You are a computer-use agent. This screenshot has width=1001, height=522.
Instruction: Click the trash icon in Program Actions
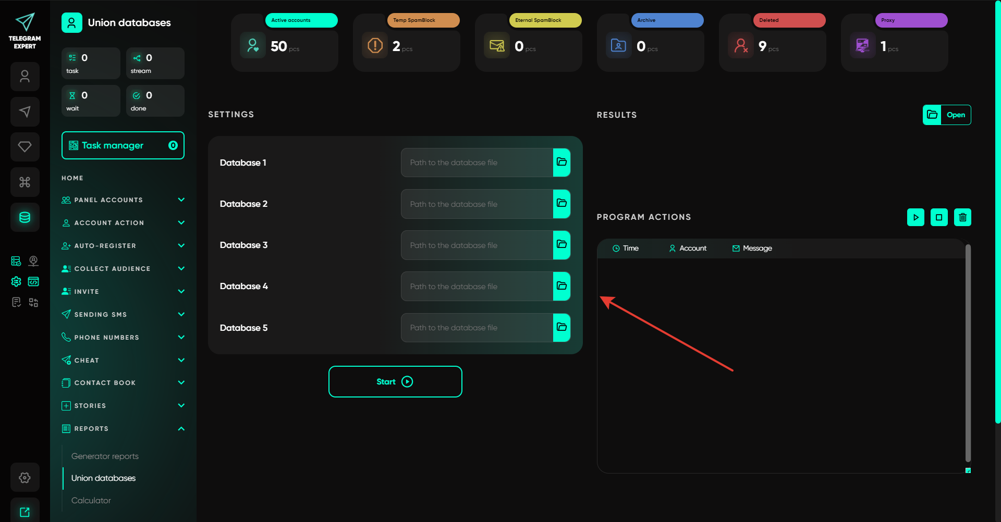click(962, 217)
